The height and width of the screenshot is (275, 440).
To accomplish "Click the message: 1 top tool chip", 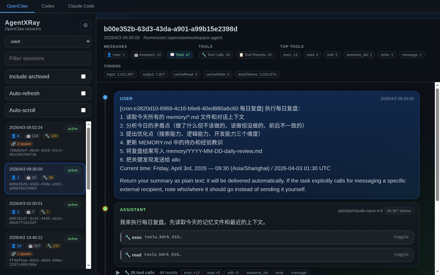I will (412, 55).
